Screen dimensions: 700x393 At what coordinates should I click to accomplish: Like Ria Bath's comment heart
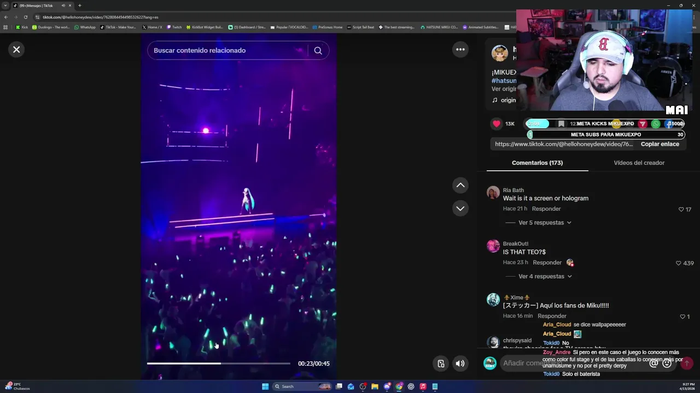(681, 210)
